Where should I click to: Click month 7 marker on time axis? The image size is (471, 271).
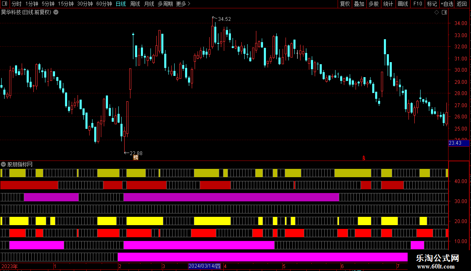398,266
